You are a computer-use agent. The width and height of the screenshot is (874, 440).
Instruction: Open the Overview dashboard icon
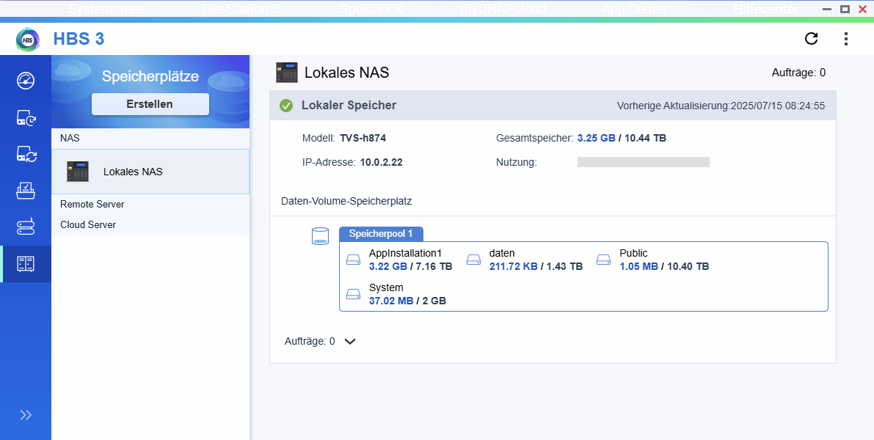(26, 81)
